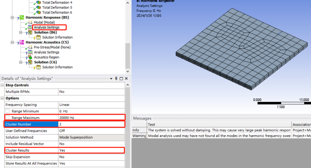Select Total Deformation 6 result icon
311x168 pixels.
[39, 12]
